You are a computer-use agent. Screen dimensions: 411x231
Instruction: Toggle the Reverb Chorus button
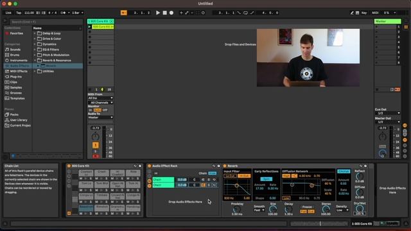pos(344,171)
